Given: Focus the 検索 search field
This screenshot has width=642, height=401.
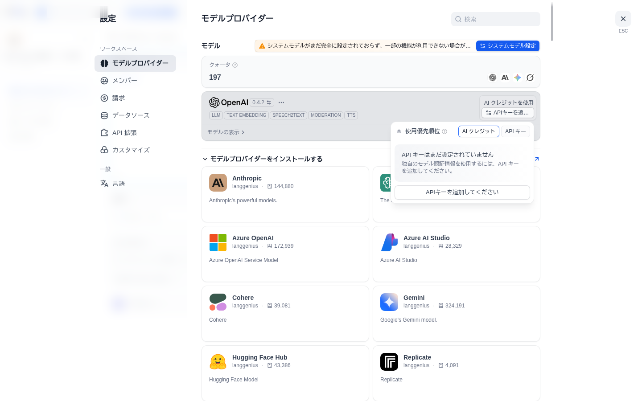Looking at the screenshot, I should (x=496, y=19).
